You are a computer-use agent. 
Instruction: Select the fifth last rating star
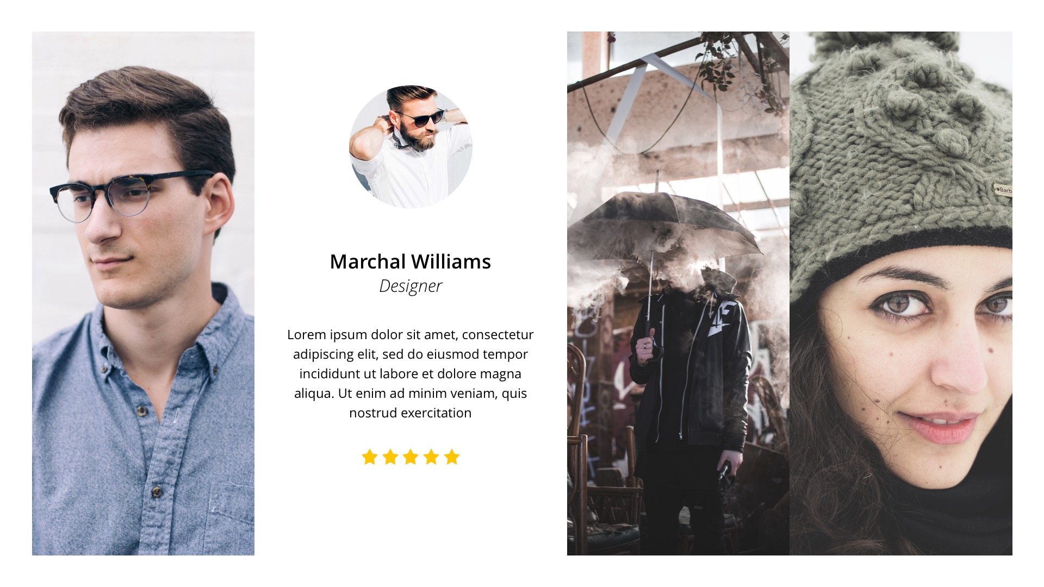pos(452,457)
